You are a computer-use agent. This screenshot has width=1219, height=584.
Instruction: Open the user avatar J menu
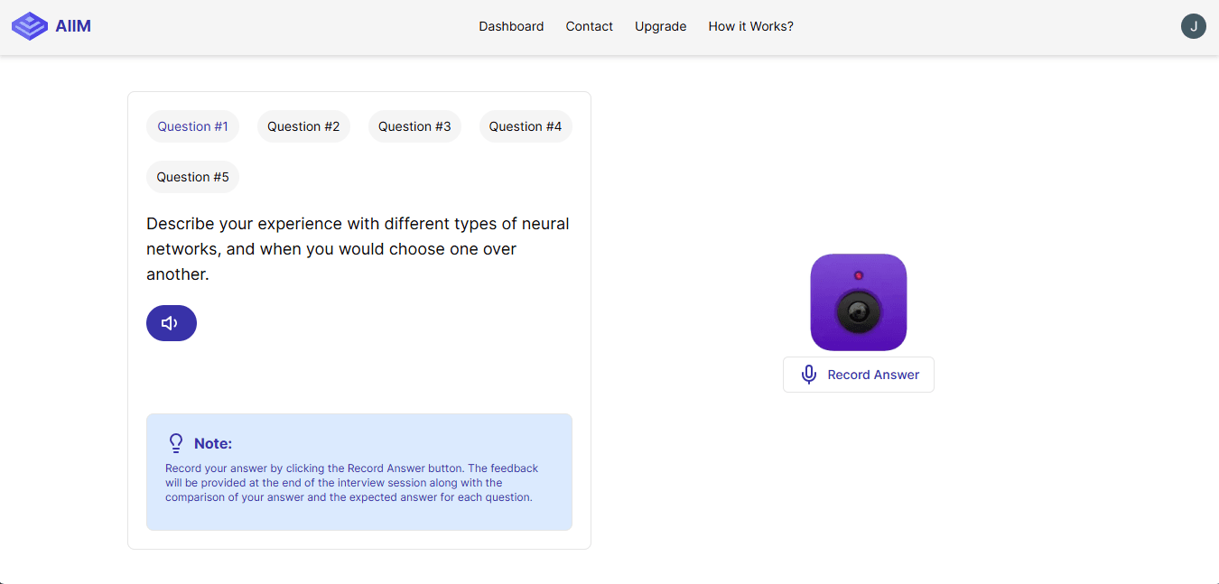coord(1194,26)
